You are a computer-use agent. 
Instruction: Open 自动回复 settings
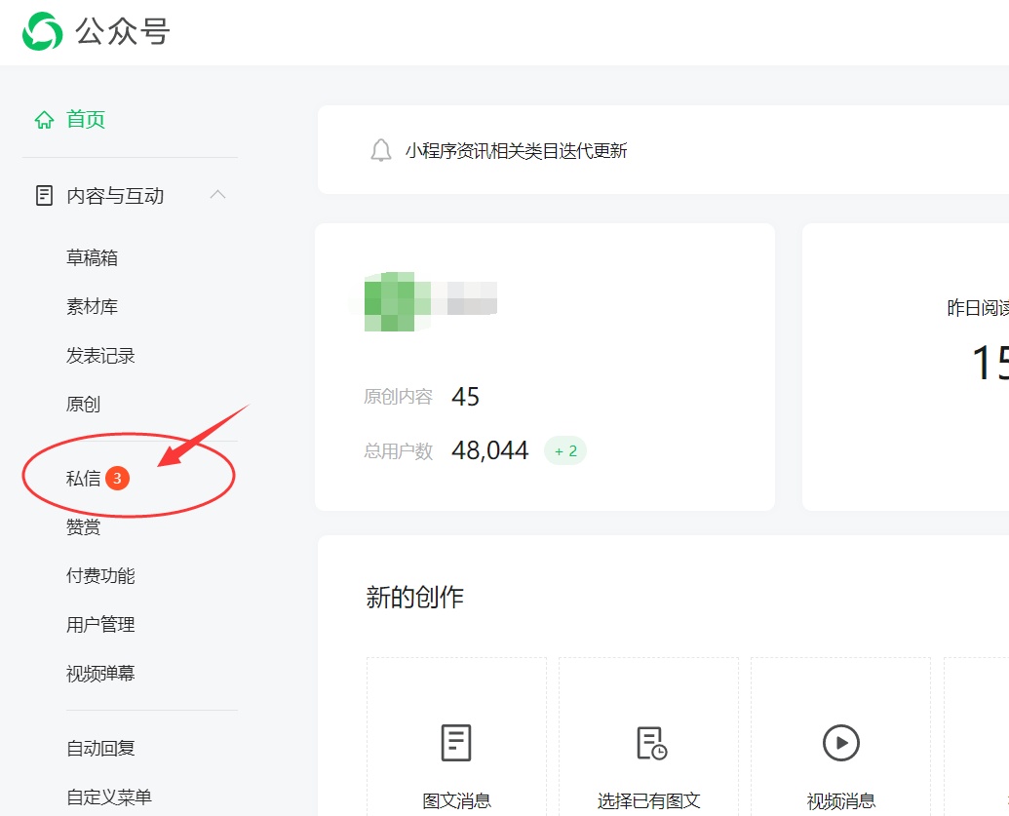pyautogui.click(x=100, y=748)
